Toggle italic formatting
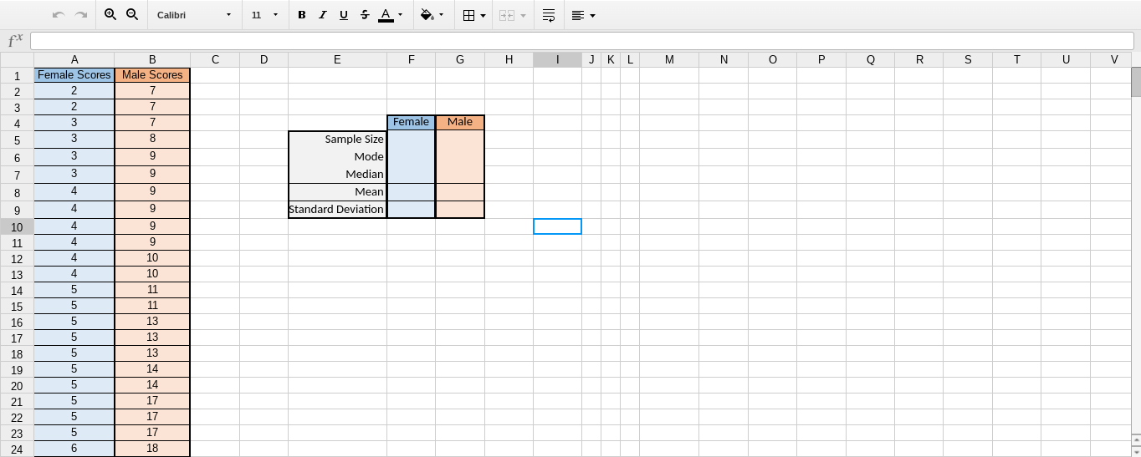Screen dimensions: 1141x457 pyautogui.click(x=323, y=15)
